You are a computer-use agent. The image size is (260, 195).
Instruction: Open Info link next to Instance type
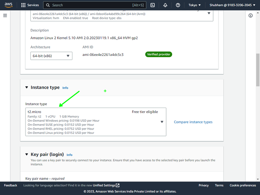click(65, 88)
